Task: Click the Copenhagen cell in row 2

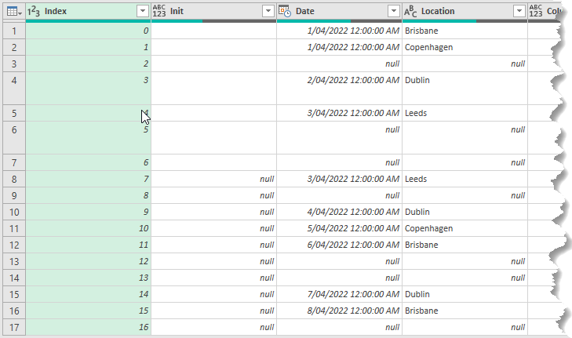Action: tap(465, 47)
